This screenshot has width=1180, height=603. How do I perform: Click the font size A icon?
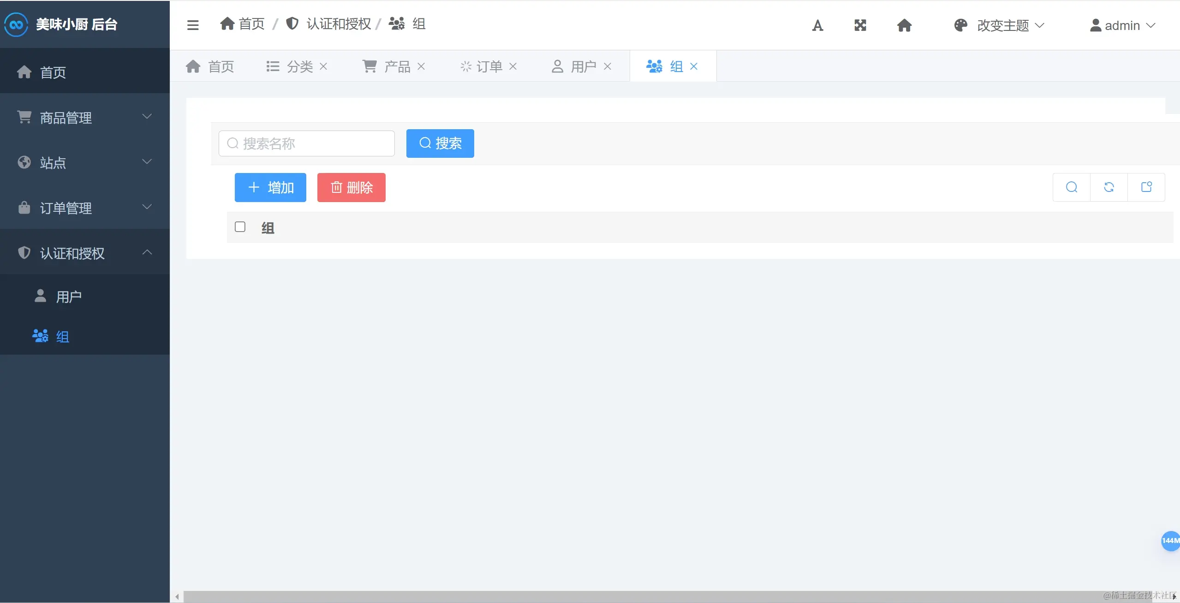coord(817,25)
